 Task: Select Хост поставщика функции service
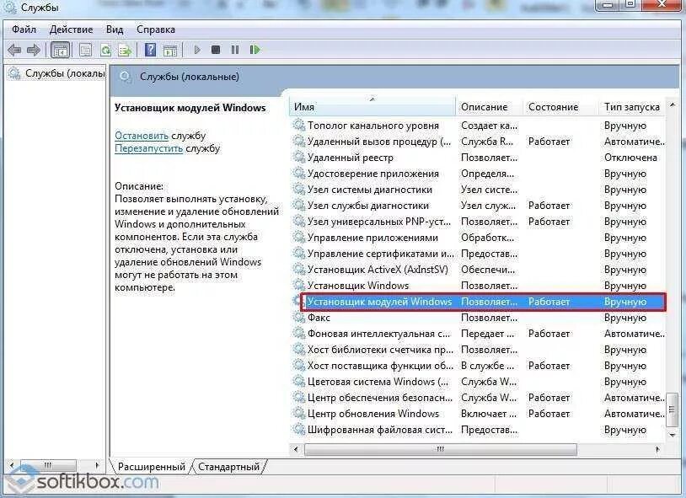(x=478, y=366)
